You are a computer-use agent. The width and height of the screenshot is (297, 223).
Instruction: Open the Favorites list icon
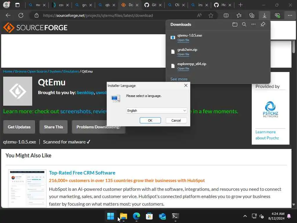[x=239, y=15]
